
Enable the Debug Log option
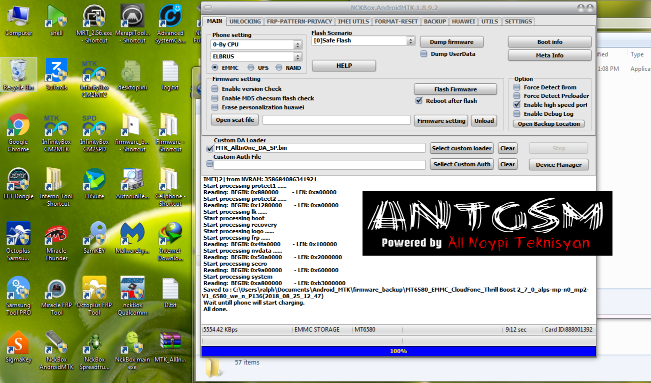517,114
